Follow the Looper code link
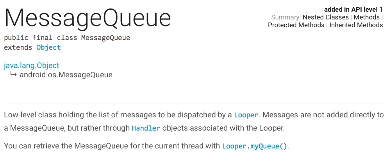The image size is (389, 164). [x=246, y=115]
